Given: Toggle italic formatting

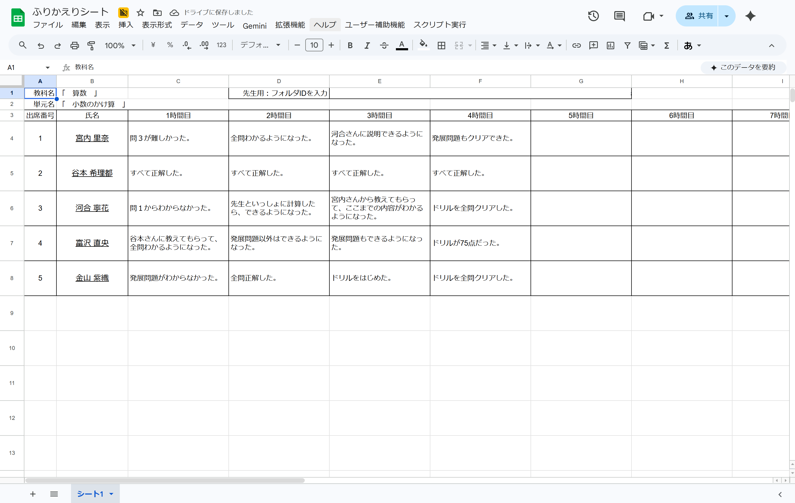Looking at the screenshot, I should (367, 46).
